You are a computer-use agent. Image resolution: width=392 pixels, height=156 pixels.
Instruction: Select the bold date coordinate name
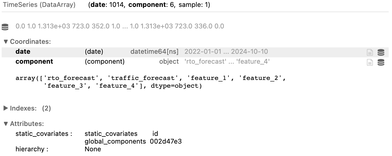23,52
